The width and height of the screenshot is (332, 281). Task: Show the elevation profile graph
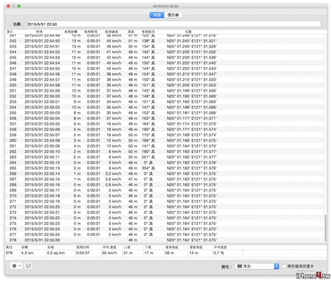[x=29, y=266]
